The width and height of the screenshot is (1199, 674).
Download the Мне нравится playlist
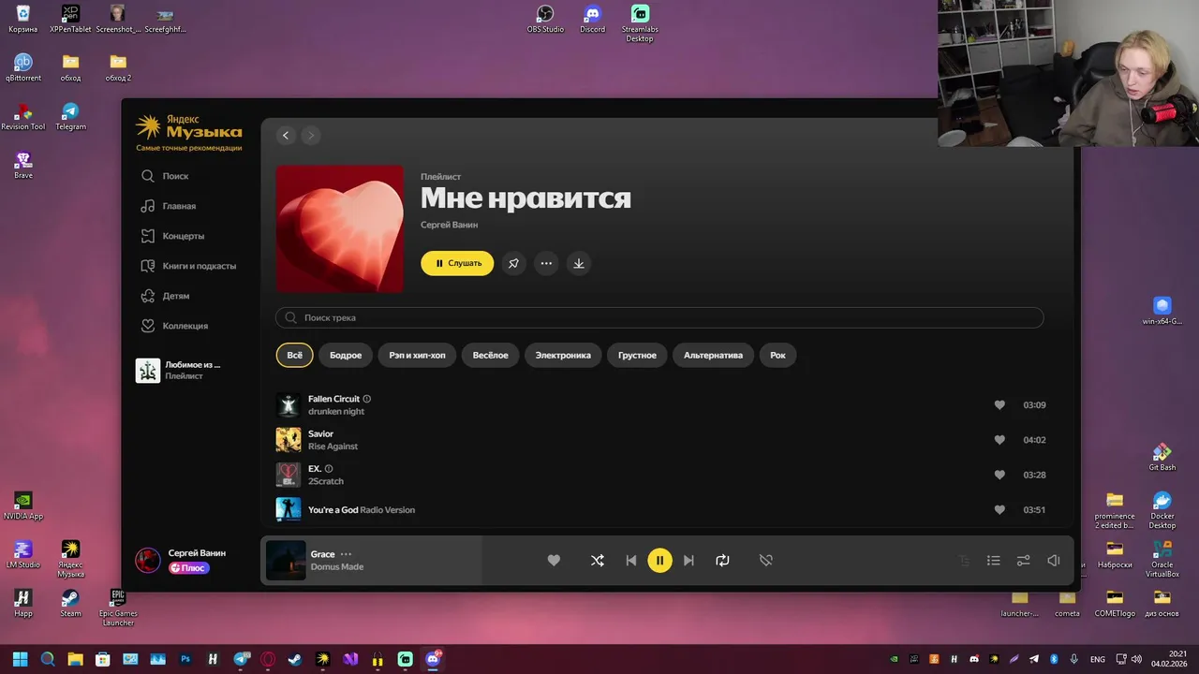pyautogui.click(x=579, y=263)
